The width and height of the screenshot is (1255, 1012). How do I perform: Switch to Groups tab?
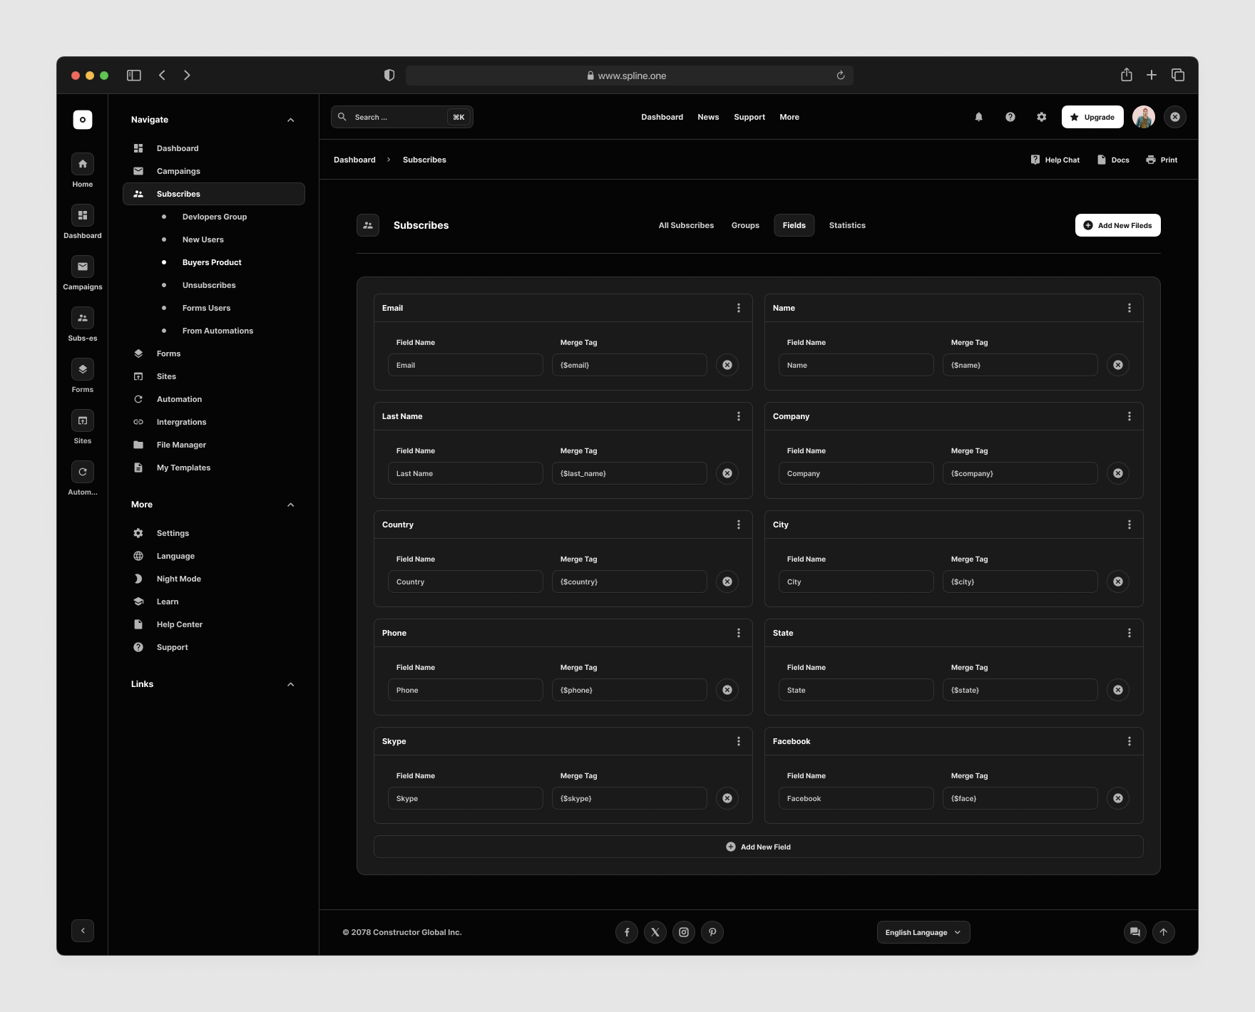[745, 225]
